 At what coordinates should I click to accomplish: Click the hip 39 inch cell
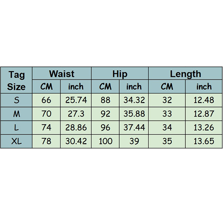pyautogui.click(x=134, y=141)
